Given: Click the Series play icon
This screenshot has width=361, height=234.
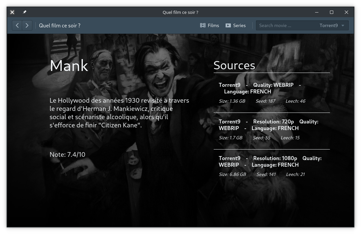Looking at the screenshot, I should pyautogui.click(x=228, y=25).
